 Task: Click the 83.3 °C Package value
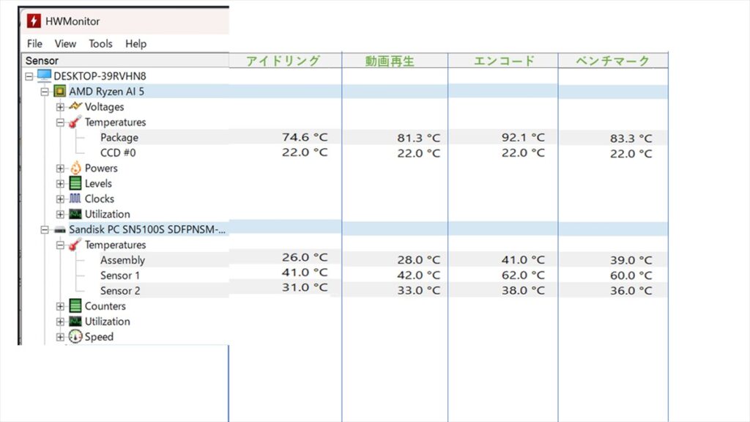[x=631, y=138]
